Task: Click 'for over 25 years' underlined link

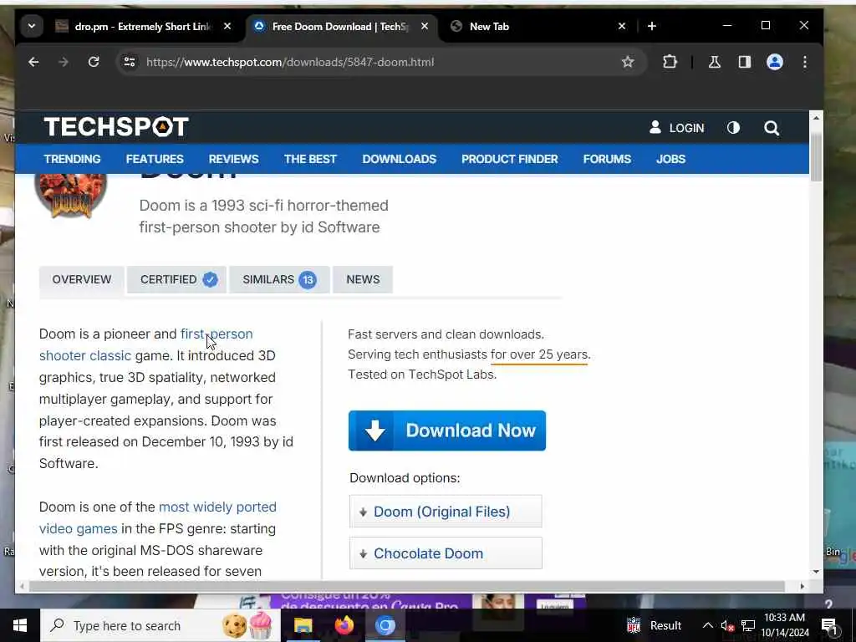Action: pos(539,354)
